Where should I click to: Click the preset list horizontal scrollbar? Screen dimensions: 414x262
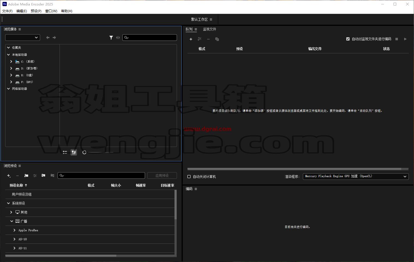coord(61,256)
